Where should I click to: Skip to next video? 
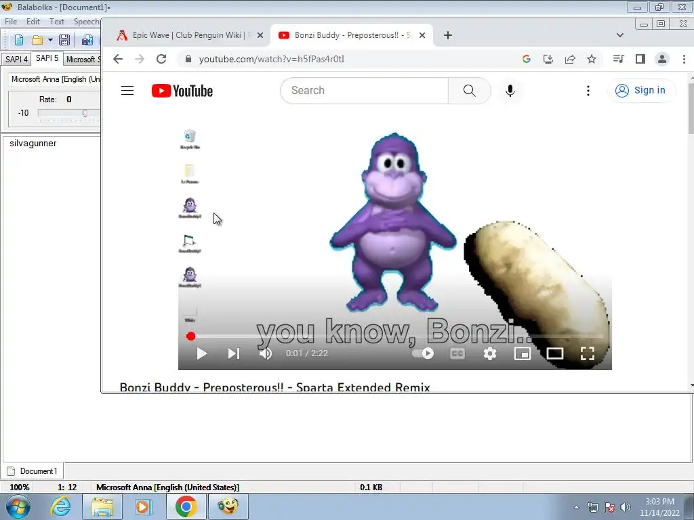[x=233, y=353]
